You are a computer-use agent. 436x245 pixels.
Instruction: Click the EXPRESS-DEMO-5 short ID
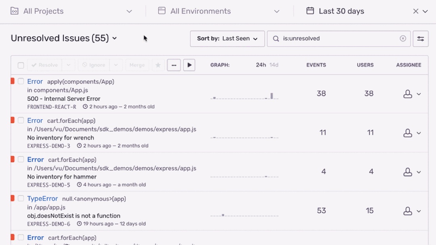point(49,185)
